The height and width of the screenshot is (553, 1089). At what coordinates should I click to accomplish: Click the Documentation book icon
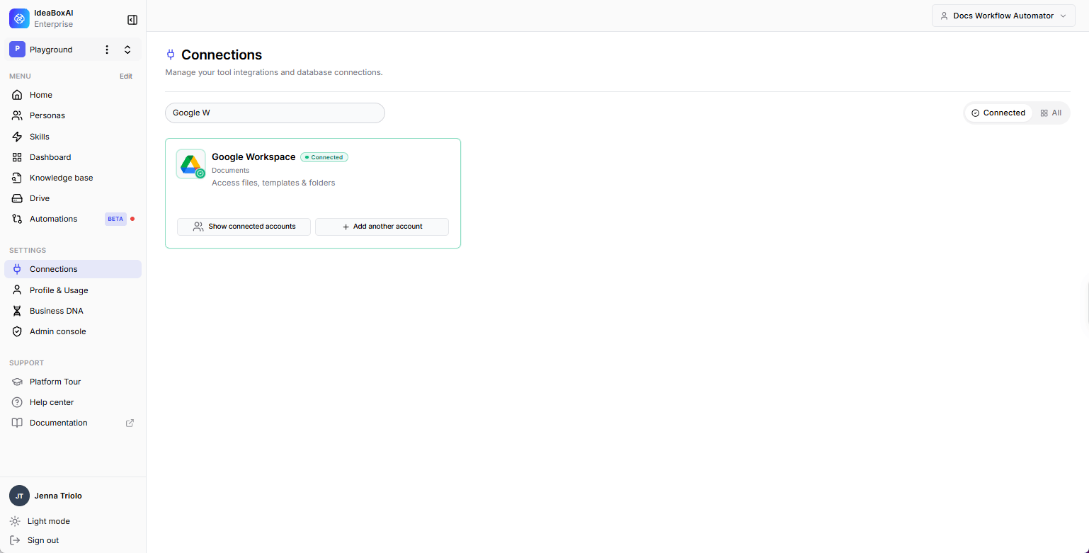[x=17, y=423]
